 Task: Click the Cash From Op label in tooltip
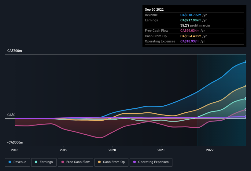[x=156, y=36]
